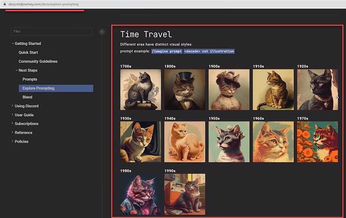The image size is (346, 218).
Task: Click the 1920s black cat image
Action: click(x=317, y=90)
